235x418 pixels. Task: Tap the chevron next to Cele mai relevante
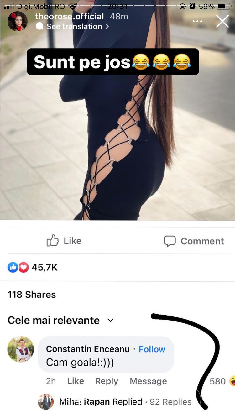110,320
